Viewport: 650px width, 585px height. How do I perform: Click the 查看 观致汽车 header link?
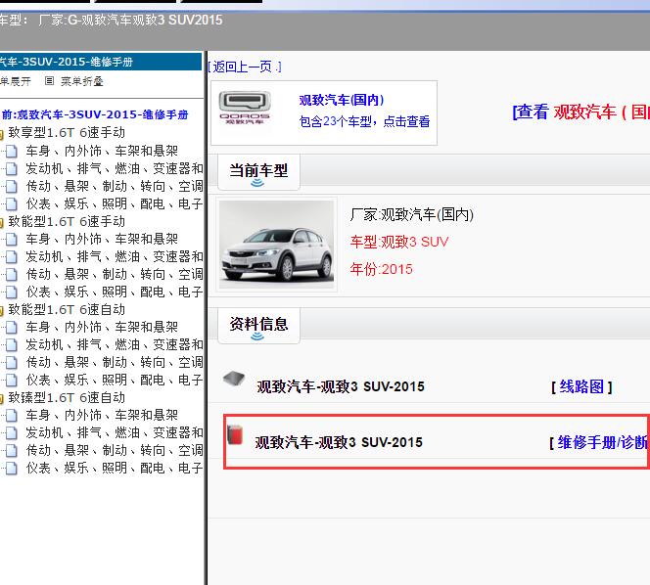tap(580, 112)
